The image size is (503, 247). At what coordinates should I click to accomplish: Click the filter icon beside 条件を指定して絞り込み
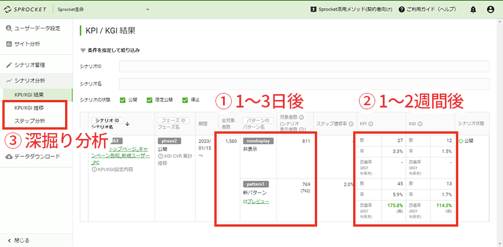click(82, 51)
